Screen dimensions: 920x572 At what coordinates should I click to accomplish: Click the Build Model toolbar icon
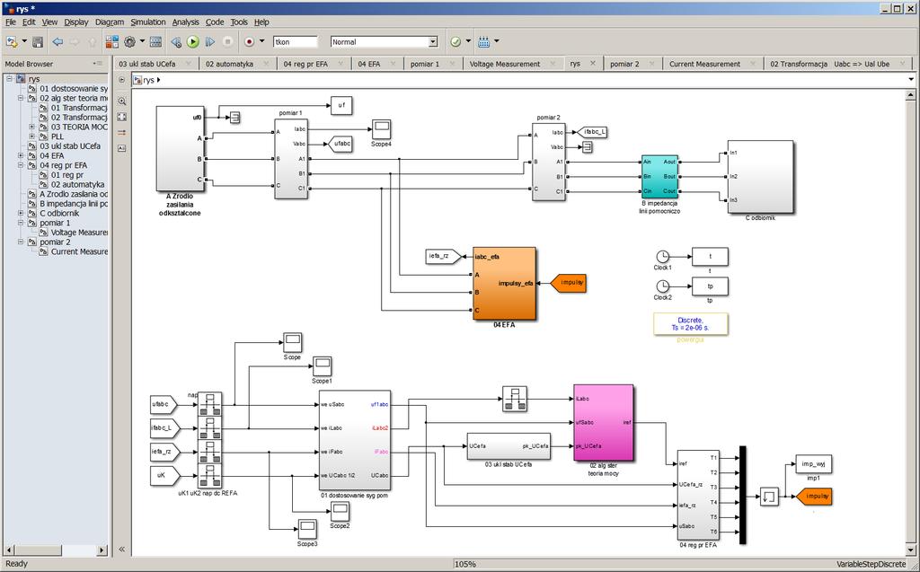484,41
